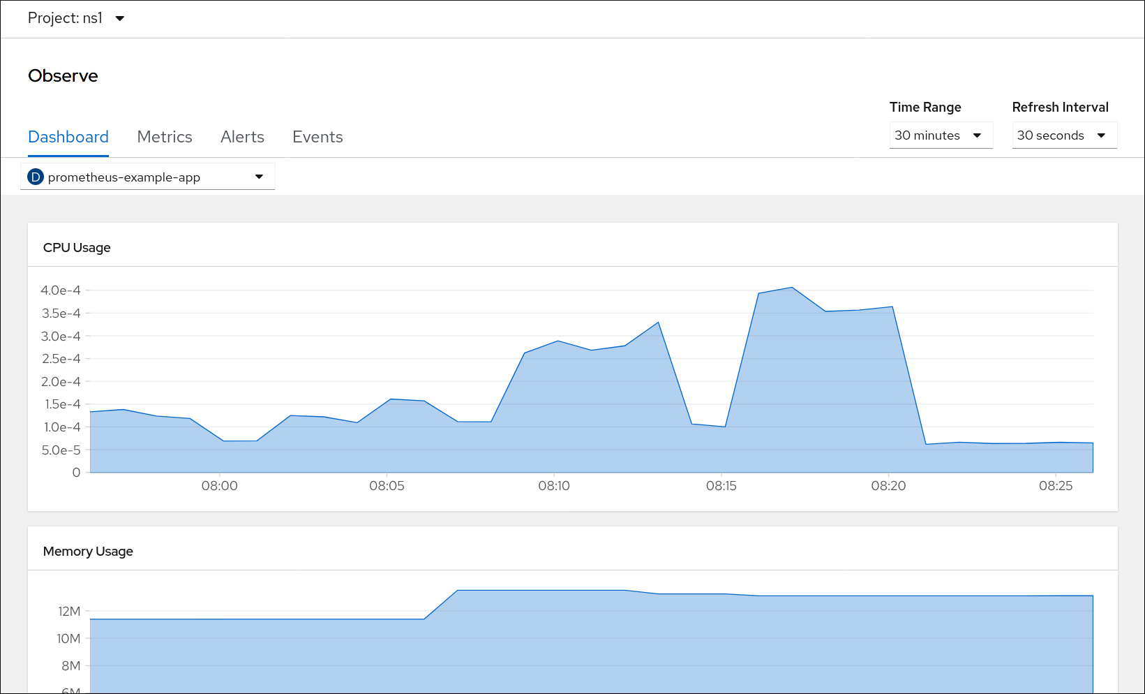Select the Events tab
1145x694 pixels.
tap(317, 137)
